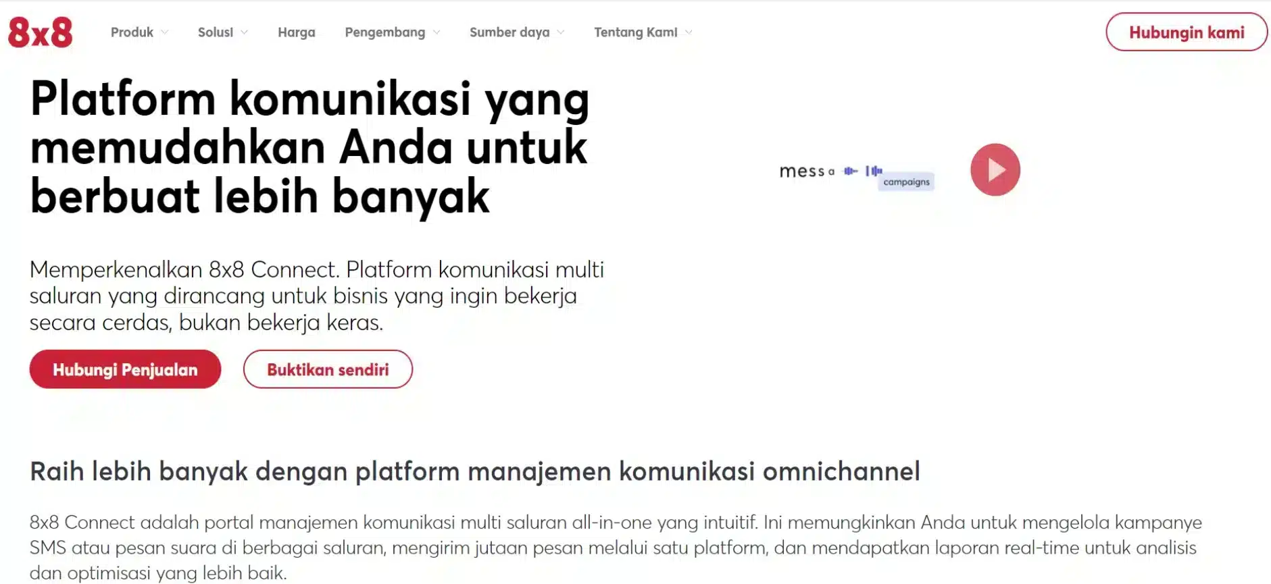The width and height of the screenshot is (1271, 584).
Task: Click the 8x8 logo
Action: coord(40,32)
